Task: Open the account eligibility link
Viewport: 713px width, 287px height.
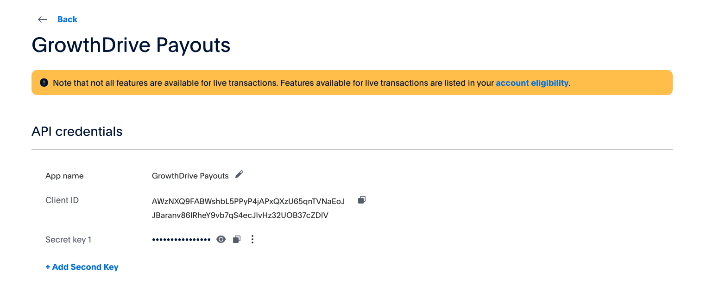Action: coord(532,83)
